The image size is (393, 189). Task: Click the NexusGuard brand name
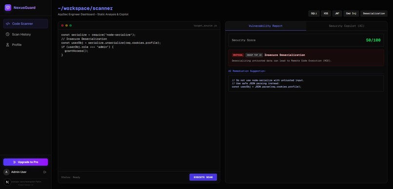pyautogui.click(x=24, y=7)
